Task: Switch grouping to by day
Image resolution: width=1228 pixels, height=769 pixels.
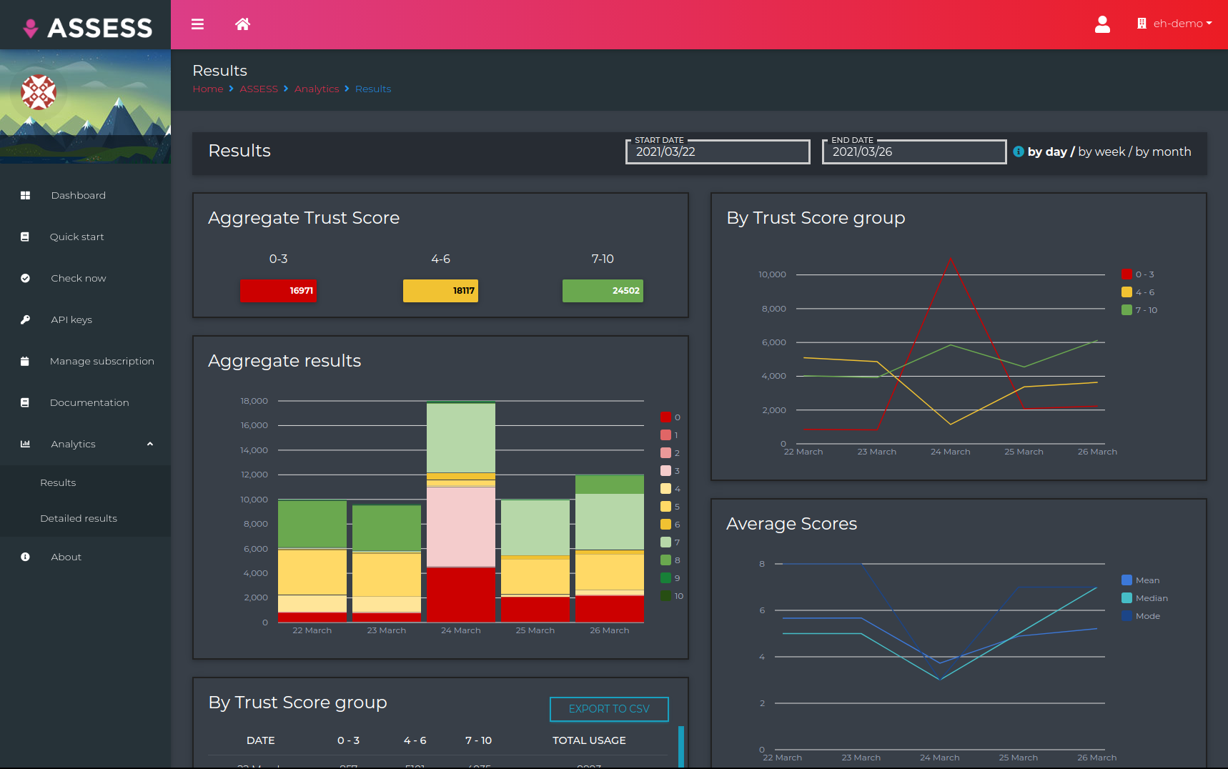Action: pos(1047,152)
